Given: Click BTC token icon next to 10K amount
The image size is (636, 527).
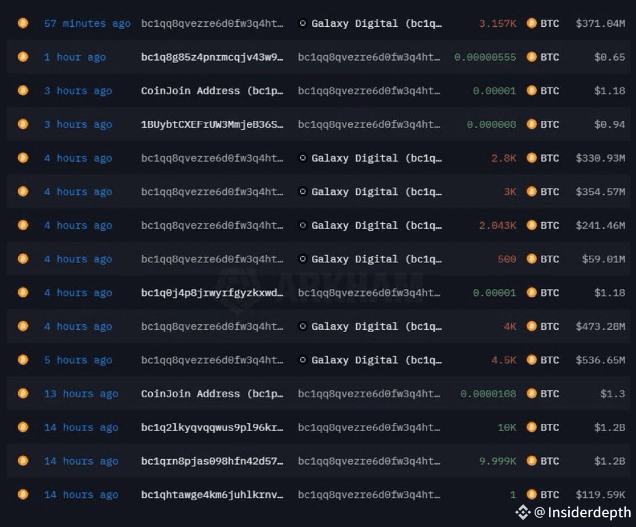Looking at the screenshot, I should coord(531,427).
